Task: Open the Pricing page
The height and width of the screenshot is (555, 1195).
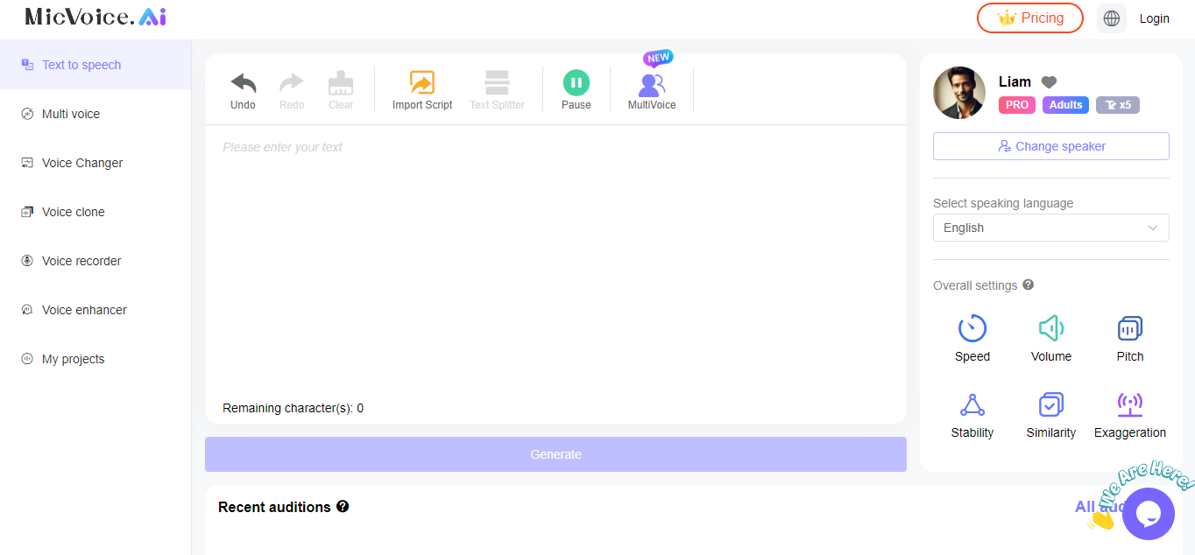Action: [1030, 18]
